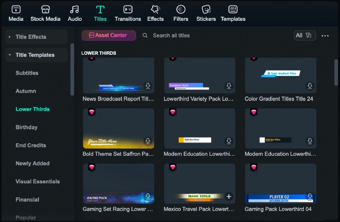Open the All filter dropdown

pos(305,35)
